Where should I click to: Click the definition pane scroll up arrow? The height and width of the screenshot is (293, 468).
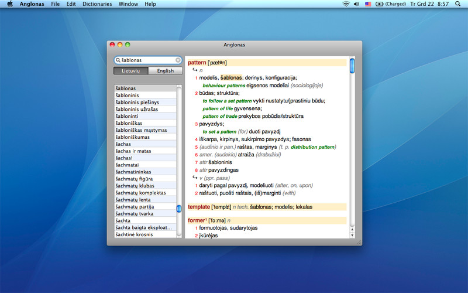click(352, 230)
